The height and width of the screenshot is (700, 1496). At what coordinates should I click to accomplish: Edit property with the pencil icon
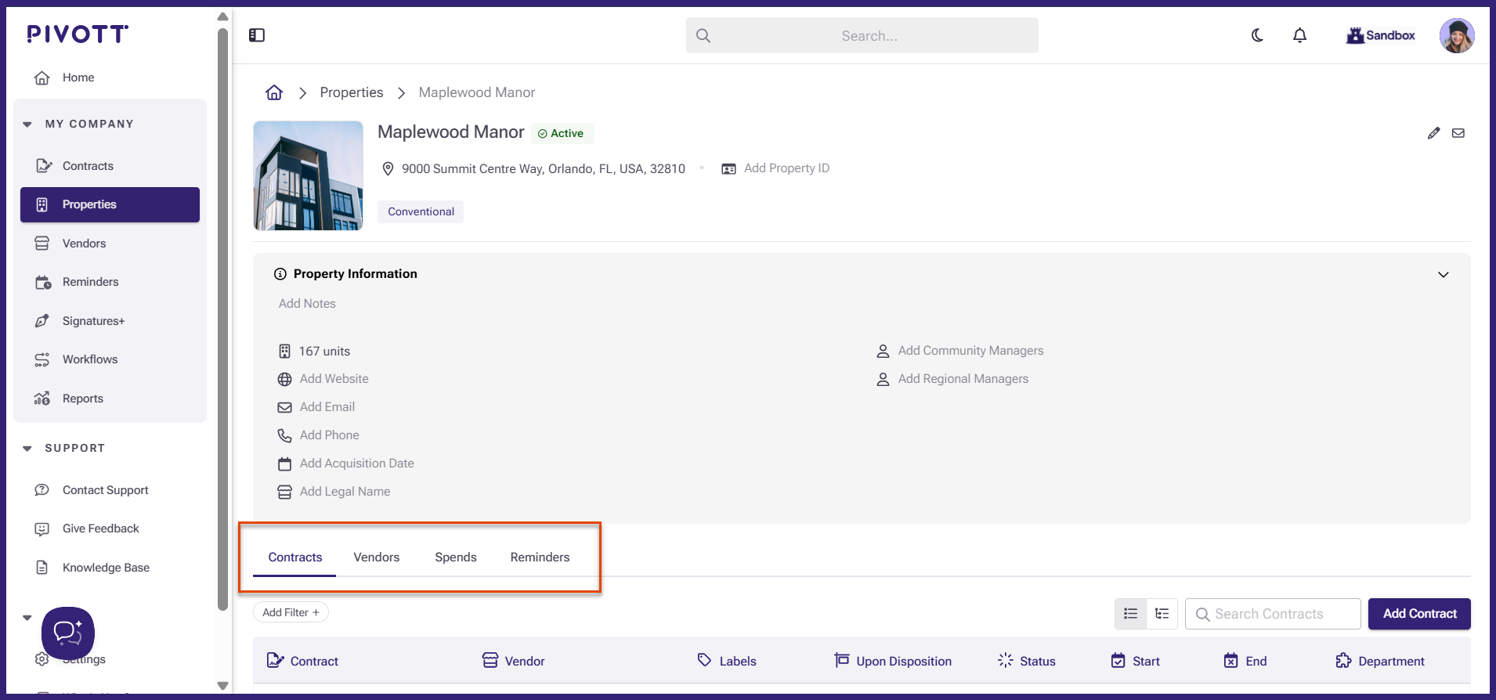pyautogui.click(x=1433, y=133)
